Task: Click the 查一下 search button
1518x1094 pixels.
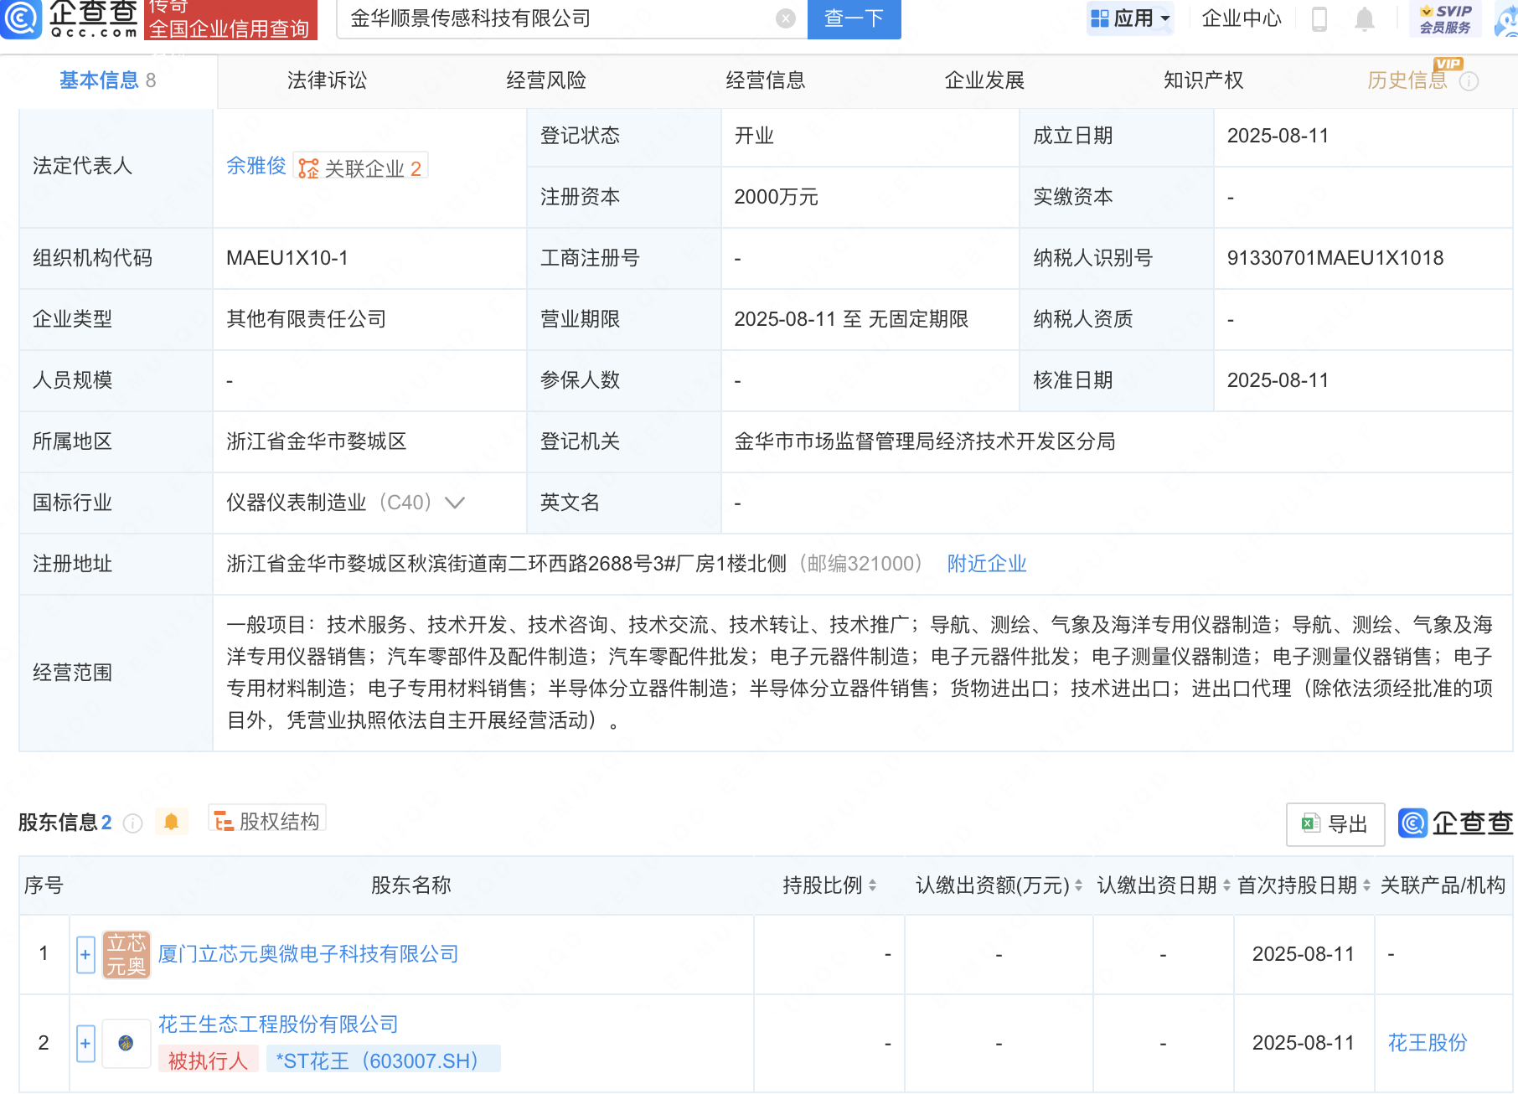Action: (855, 18)
